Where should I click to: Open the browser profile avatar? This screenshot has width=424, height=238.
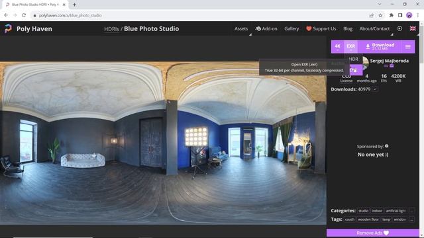tap(409, 15)
